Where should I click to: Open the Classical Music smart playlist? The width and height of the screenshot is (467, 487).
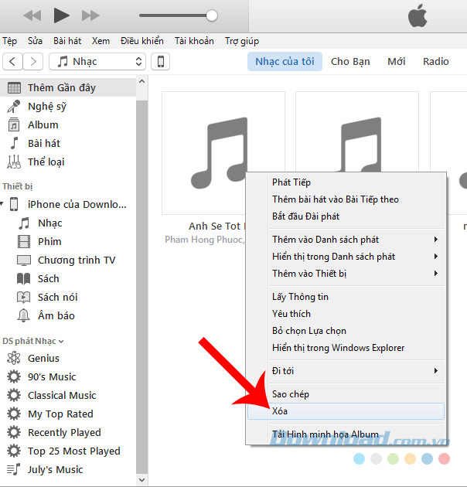68,395
